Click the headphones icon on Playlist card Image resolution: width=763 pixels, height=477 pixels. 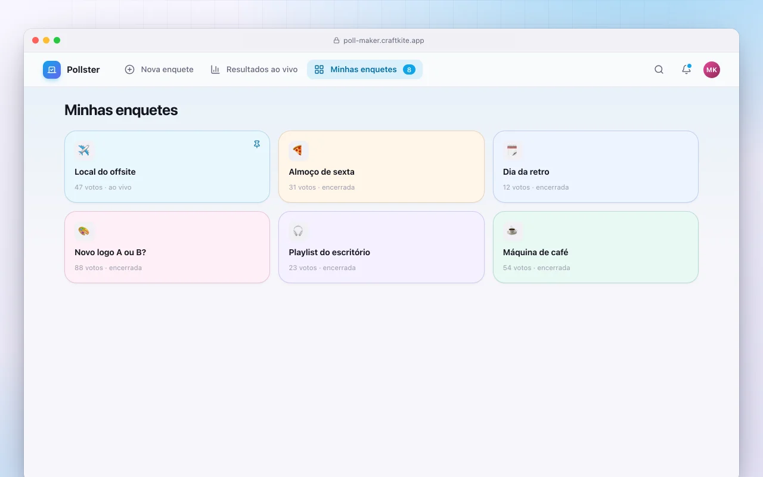[x=298, y=231]
